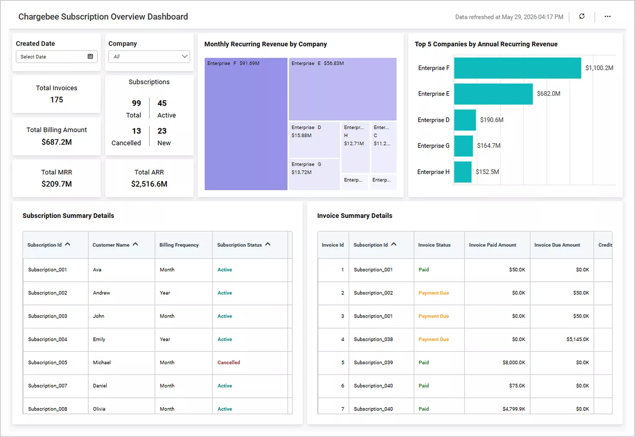
Task: Sort by Subscription Status arrow
Action: click(x=268, y=244)
